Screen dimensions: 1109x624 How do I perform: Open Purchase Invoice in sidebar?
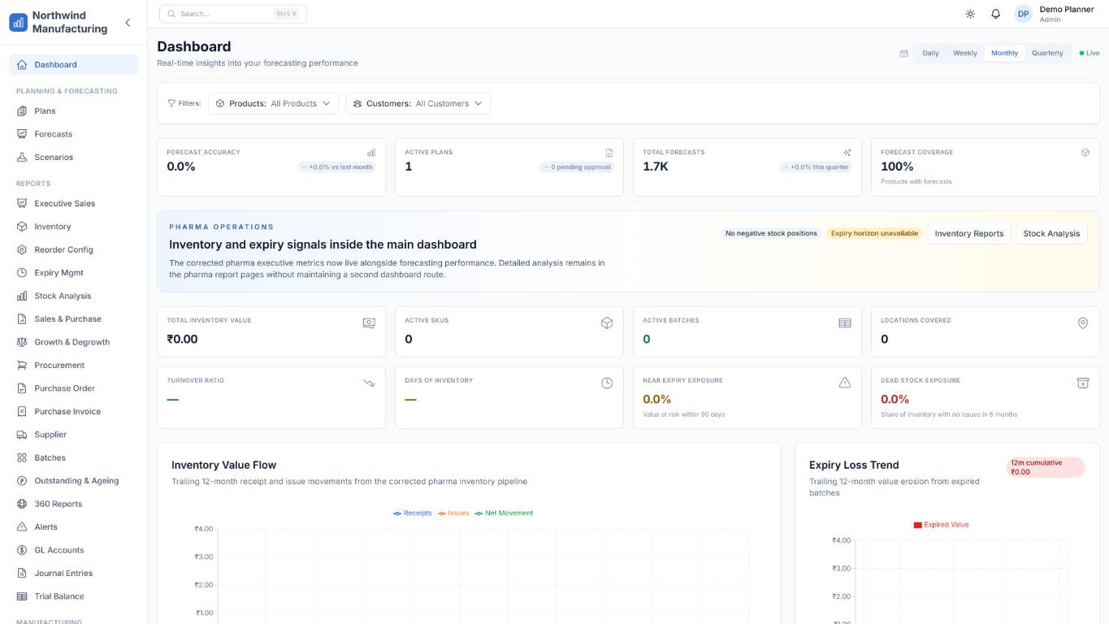pos(73,411)
